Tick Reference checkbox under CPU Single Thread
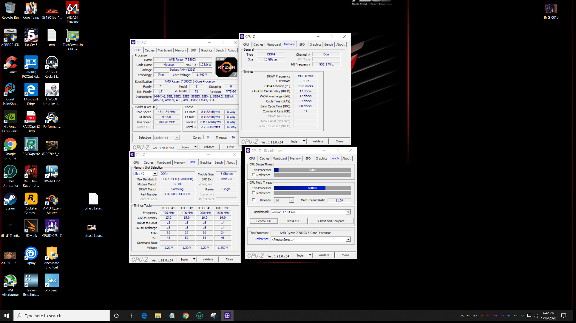This screenshot has width=576, height=323. [x=254, y=175]
